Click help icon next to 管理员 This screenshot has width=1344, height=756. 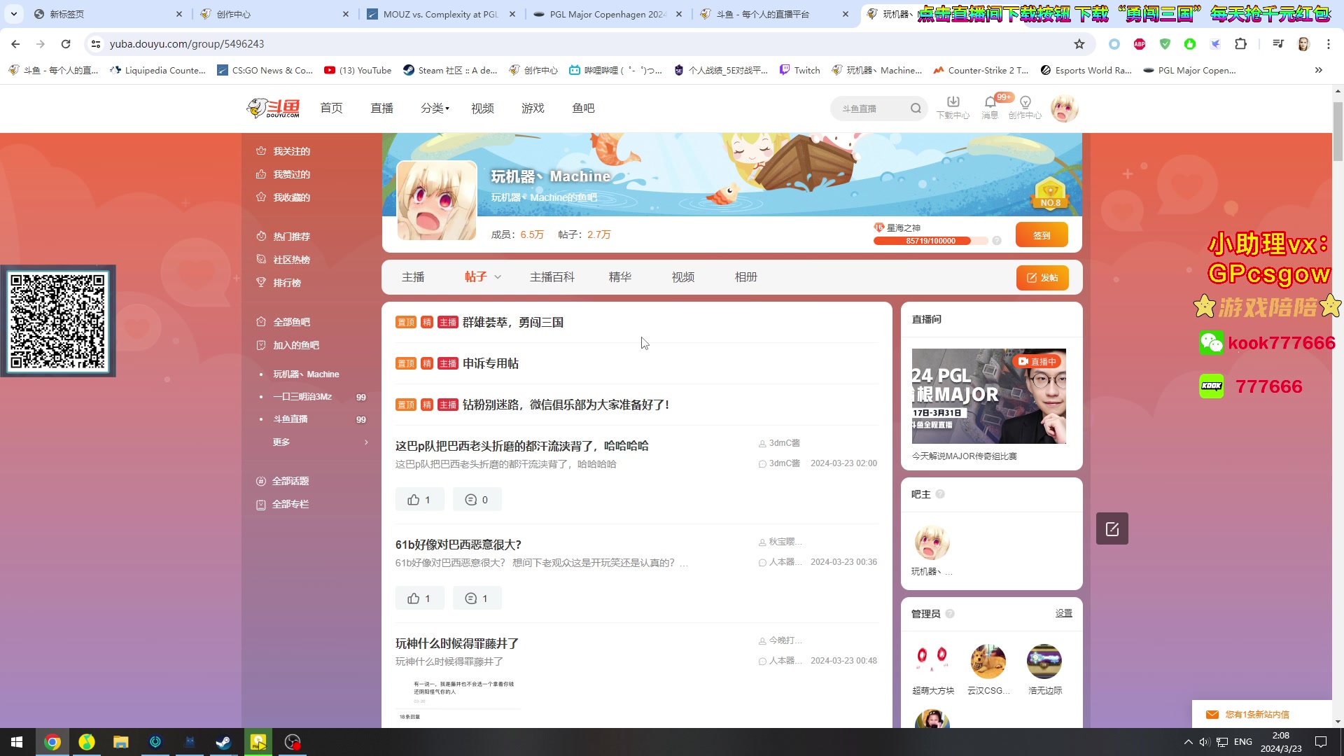click(950, 614)
